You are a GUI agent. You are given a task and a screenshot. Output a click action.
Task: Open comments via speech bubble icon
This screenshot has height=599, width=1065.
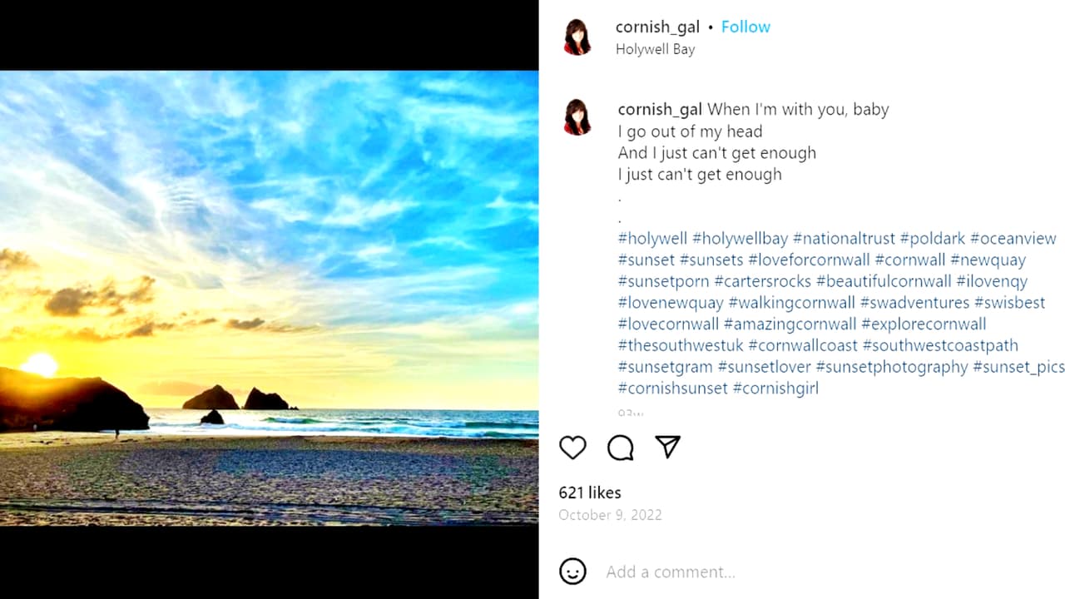(621, 448)
